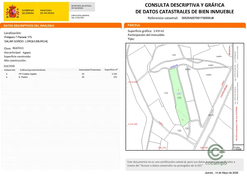Viewport: 247px width, 177px height.
Task: Click the Superficie m² column header
Action: click(111, 70)
